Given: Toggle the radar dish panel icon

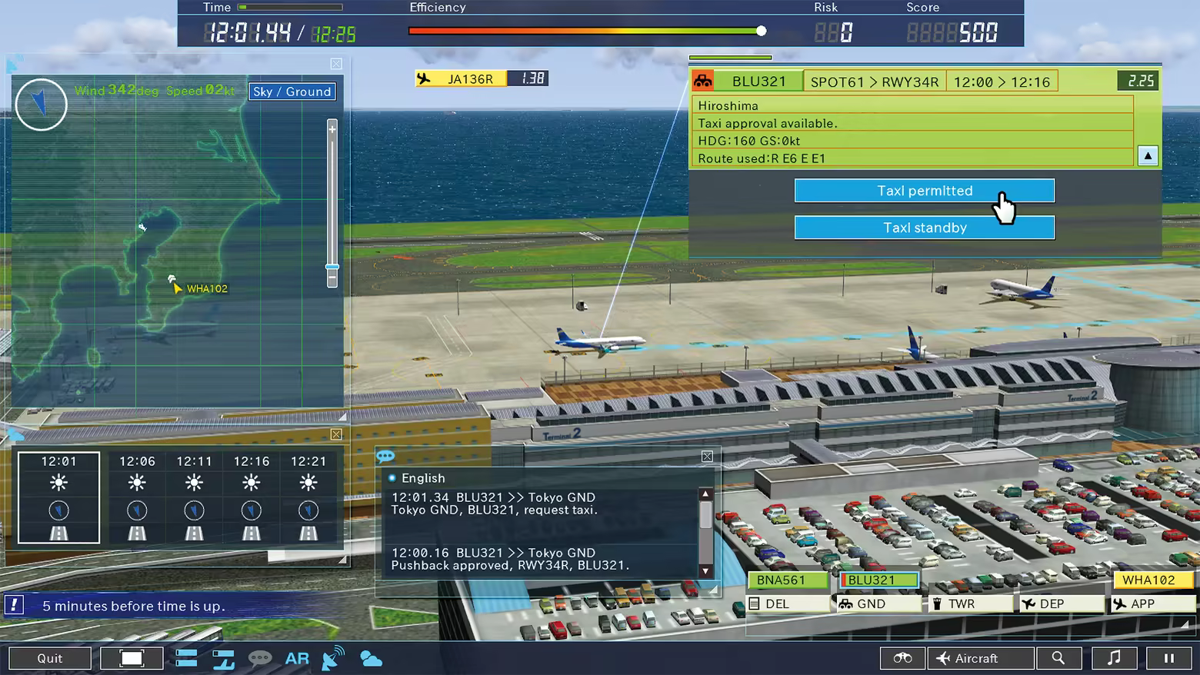Looking at the screenshot, I should [x=333, y=659].
